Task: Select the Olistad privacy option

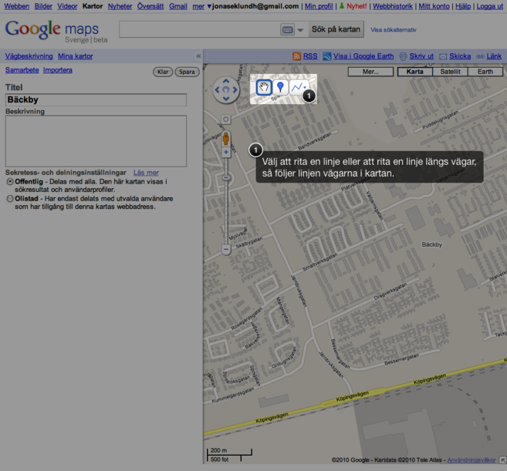Action: point(9,198)
